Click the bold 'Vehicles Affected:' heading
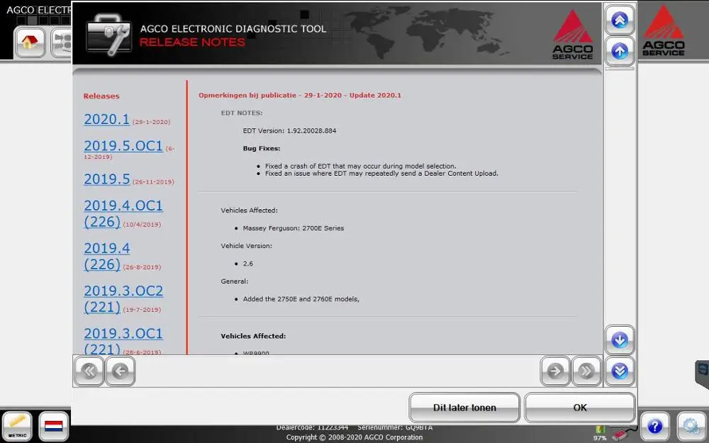709x443 pixels. pyautogui.click(x=253, y=336)
